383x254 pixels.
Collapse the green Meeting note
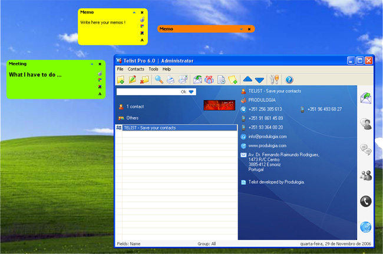point(91,63)
